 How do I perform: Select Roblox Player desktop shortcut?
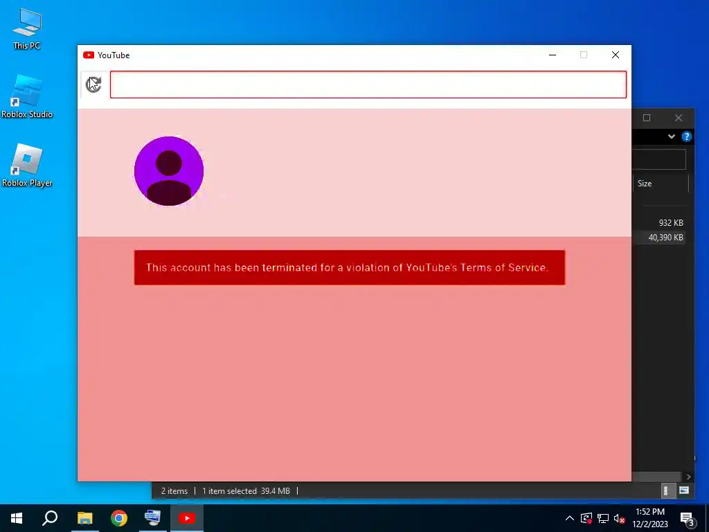[27, 166]
